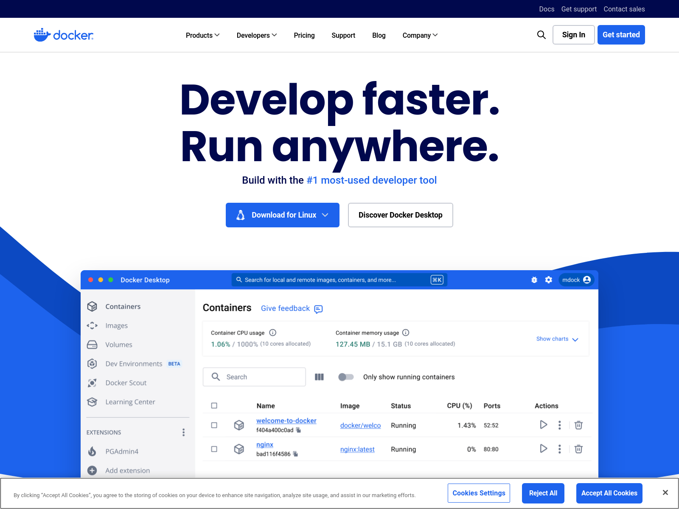The height and width of the screenshot is (509, 679).
Task: Open the download platform dropdown chevron
Action: click(325, 215)
